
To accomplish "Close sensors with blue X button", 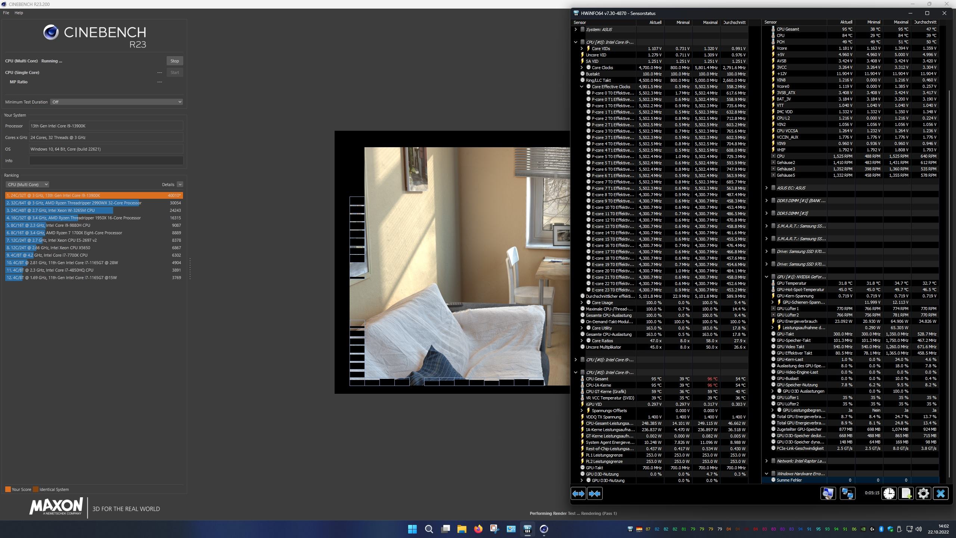I will (x=940, y=494).
